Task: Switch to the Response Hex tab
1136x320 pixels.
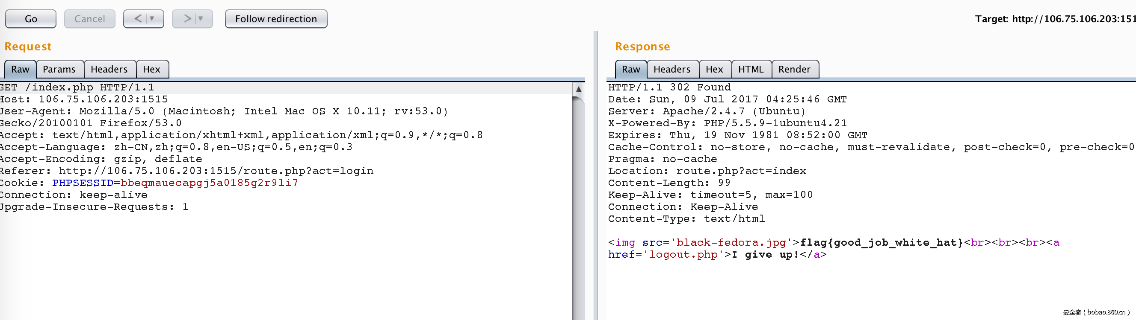Action: click(x=714, y=69)
